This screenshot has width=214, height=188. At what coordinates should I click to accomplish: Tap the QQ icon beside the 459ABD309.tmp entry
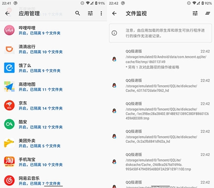coord(114,111)
